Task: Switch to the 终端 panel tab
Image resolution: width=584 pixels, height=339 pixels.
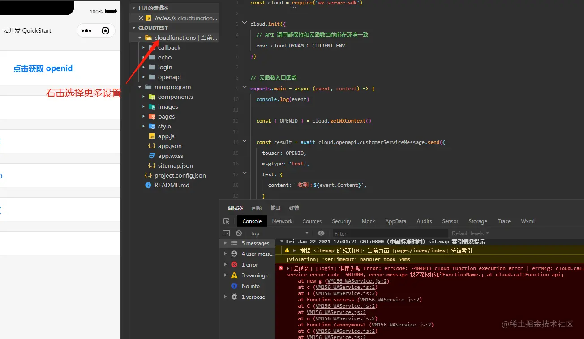Action: (294, 208)
